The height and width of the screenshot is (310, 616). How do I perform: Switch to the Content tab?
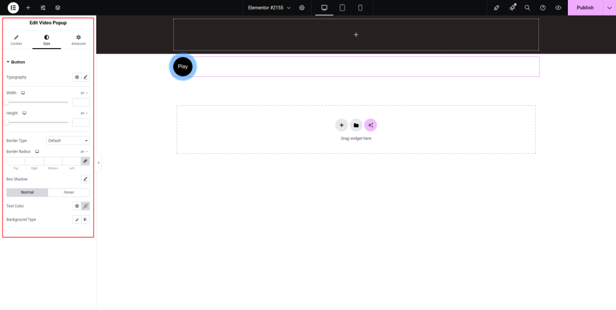click(x=16, y=40)
